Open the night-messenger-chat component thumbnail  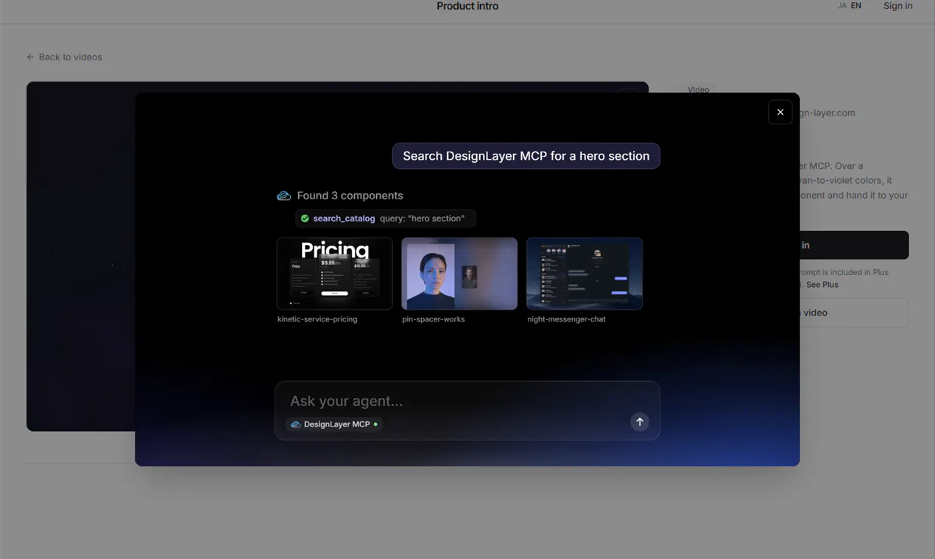[x=585, y=274]
